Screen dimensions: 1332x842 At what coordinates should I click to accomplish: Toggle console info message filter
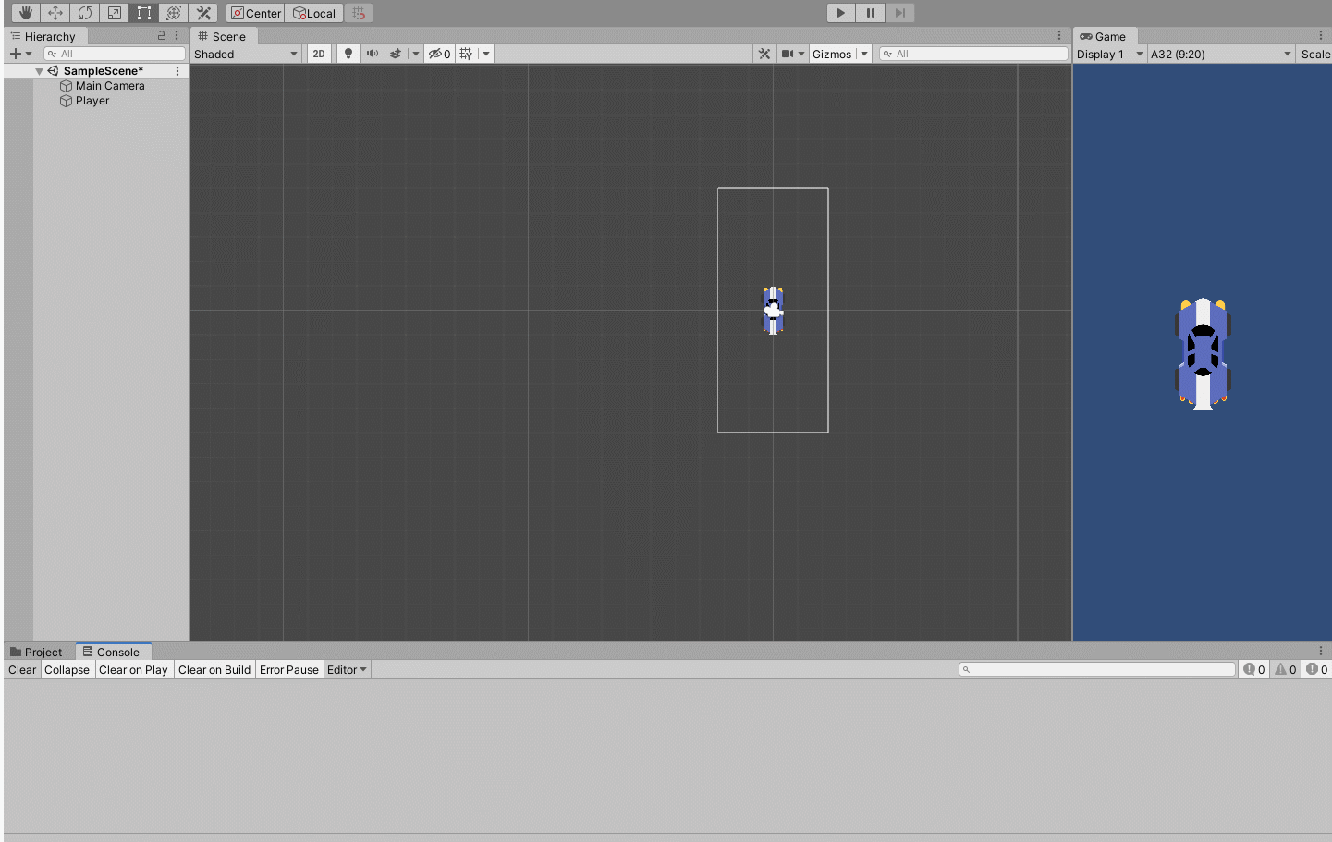coord(1254,670)
